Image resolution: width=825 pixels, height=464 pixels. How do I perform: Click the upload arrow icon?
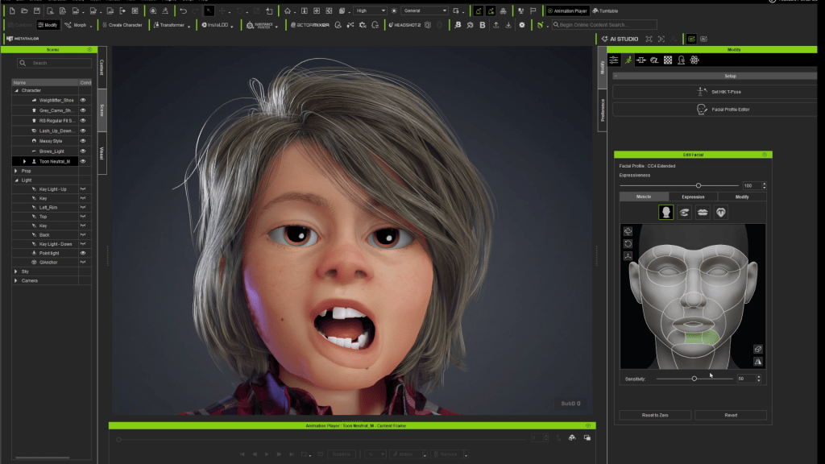[495, 25]
